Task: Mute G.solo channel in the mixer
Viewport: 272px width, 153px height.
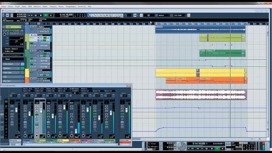Action: tap(37, 106)
